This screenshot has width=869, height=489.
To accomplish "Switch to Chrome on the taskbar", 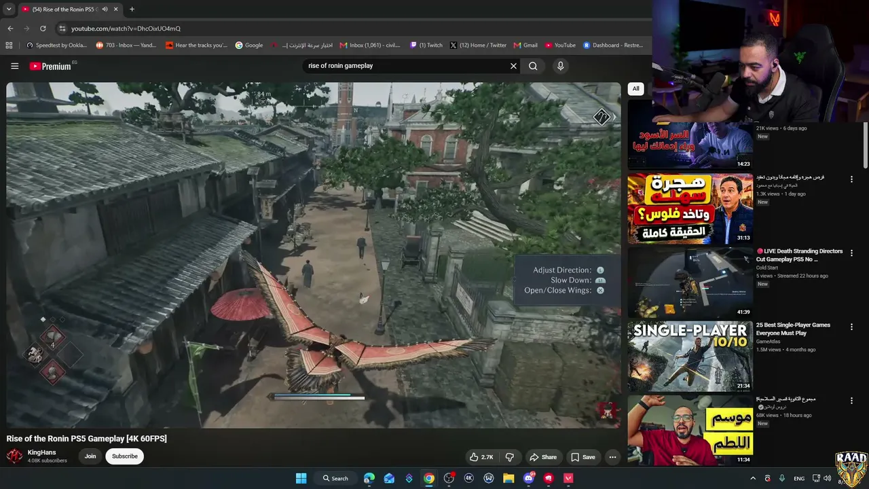I will (429, 478).
